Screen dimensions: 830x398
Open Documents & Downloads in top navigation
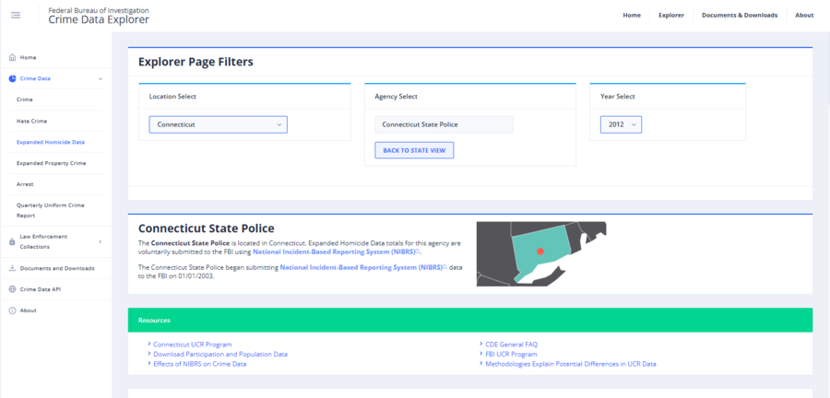coord(740,16)
